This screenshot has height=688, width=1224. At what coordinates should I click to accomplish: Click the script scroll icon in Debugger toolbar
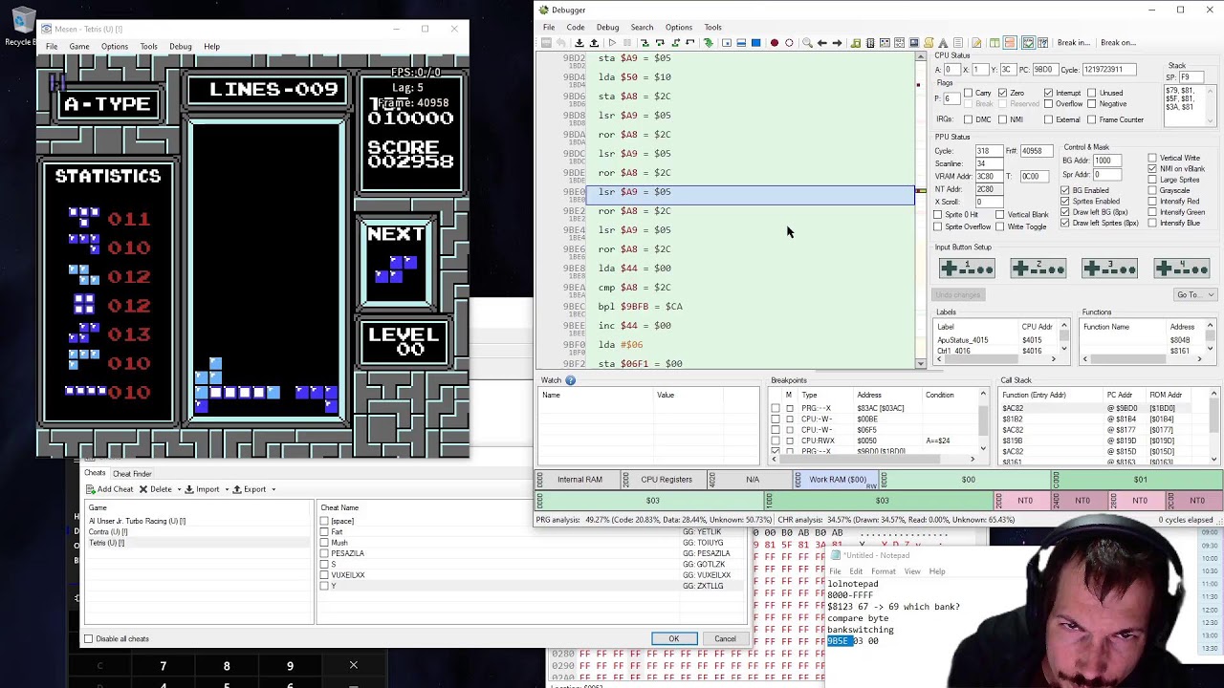(928, 42)
